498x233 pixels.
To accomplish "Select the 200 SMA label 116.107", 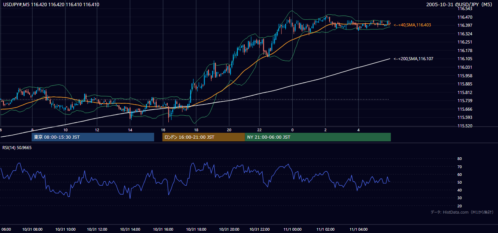I will [413, 59].
